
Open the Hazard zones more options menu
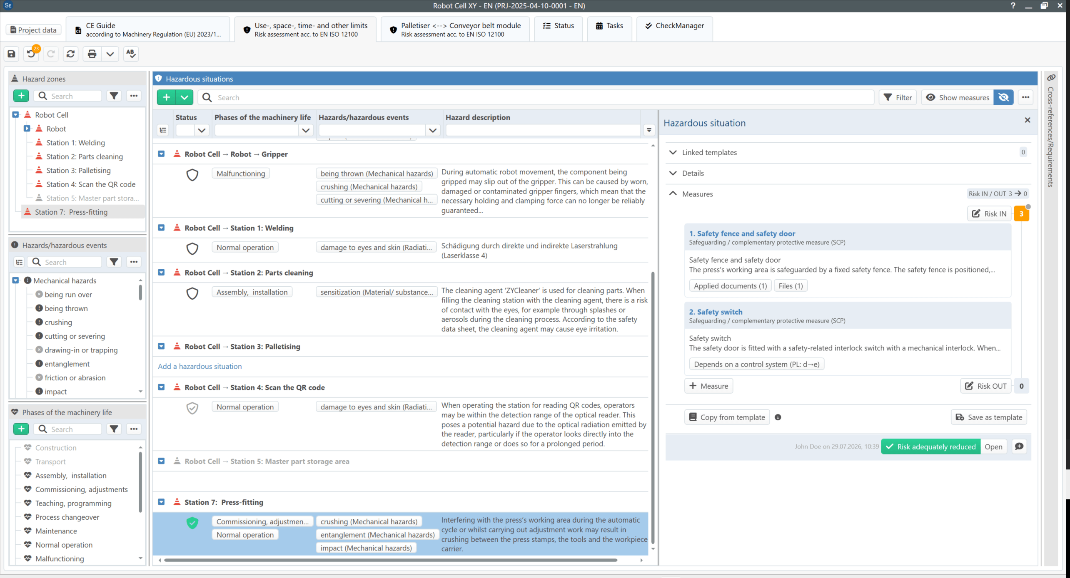pyautogui.click(x=134, y=96)
